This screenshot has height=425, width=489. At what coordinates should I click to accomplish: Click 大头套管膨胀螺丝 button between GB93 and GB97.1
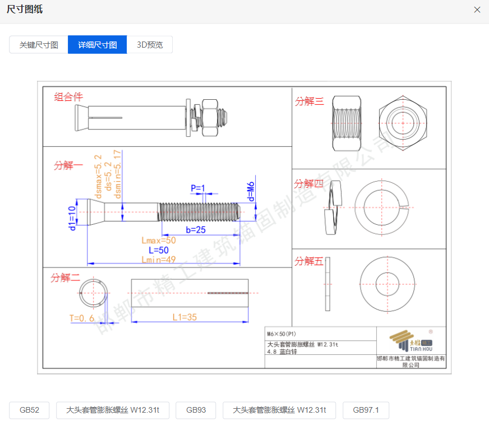coord(279,410)
